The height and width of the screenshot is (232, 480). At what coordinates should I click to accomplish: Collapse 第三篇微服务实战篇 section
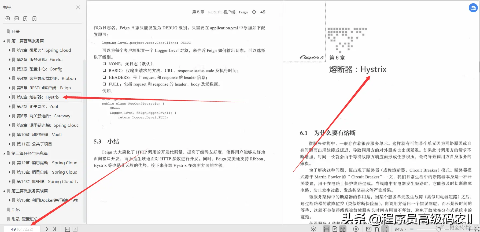[4, 191]
